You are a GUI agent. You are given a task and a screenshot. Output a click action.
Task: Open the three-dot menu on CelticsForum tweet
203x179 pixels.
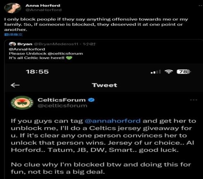coord(194,100)
